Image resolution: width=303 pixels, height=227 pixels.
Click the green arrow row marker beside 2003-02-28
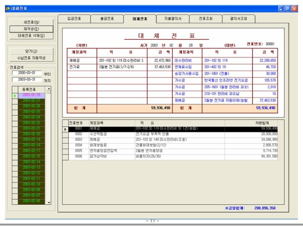click(14, 96)
